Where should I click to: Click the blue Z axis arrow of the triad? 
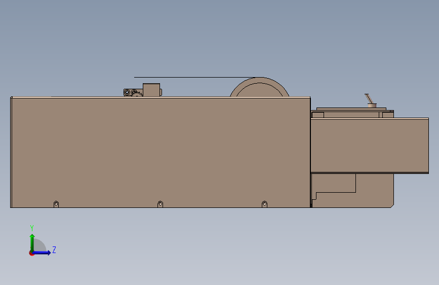pos(42,253)
